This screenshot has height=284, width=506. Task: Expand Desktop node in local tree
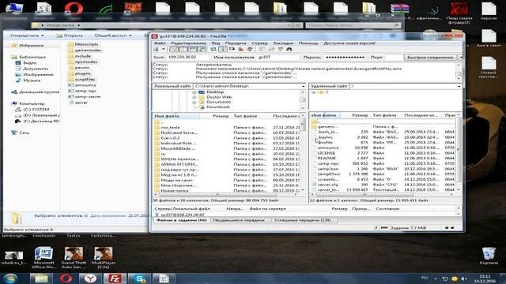click(x=194, y=92)
